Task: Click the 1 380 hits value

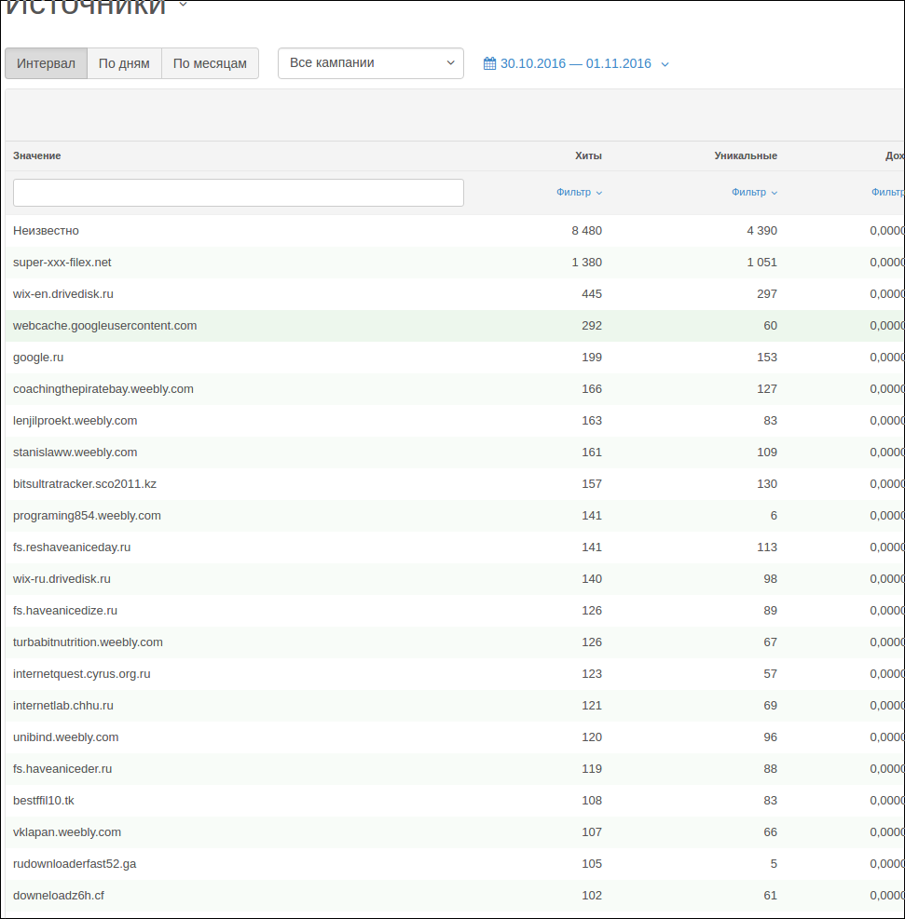Action: [586, 263]
